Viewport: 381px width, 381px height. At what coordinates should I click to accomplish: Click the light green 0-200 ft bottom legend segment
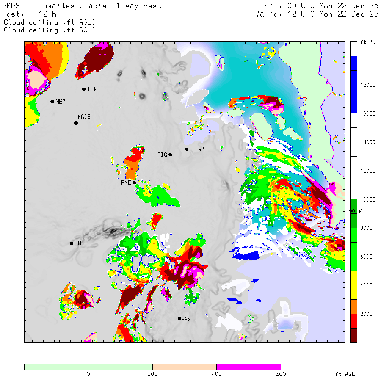[x=121, y=367]
